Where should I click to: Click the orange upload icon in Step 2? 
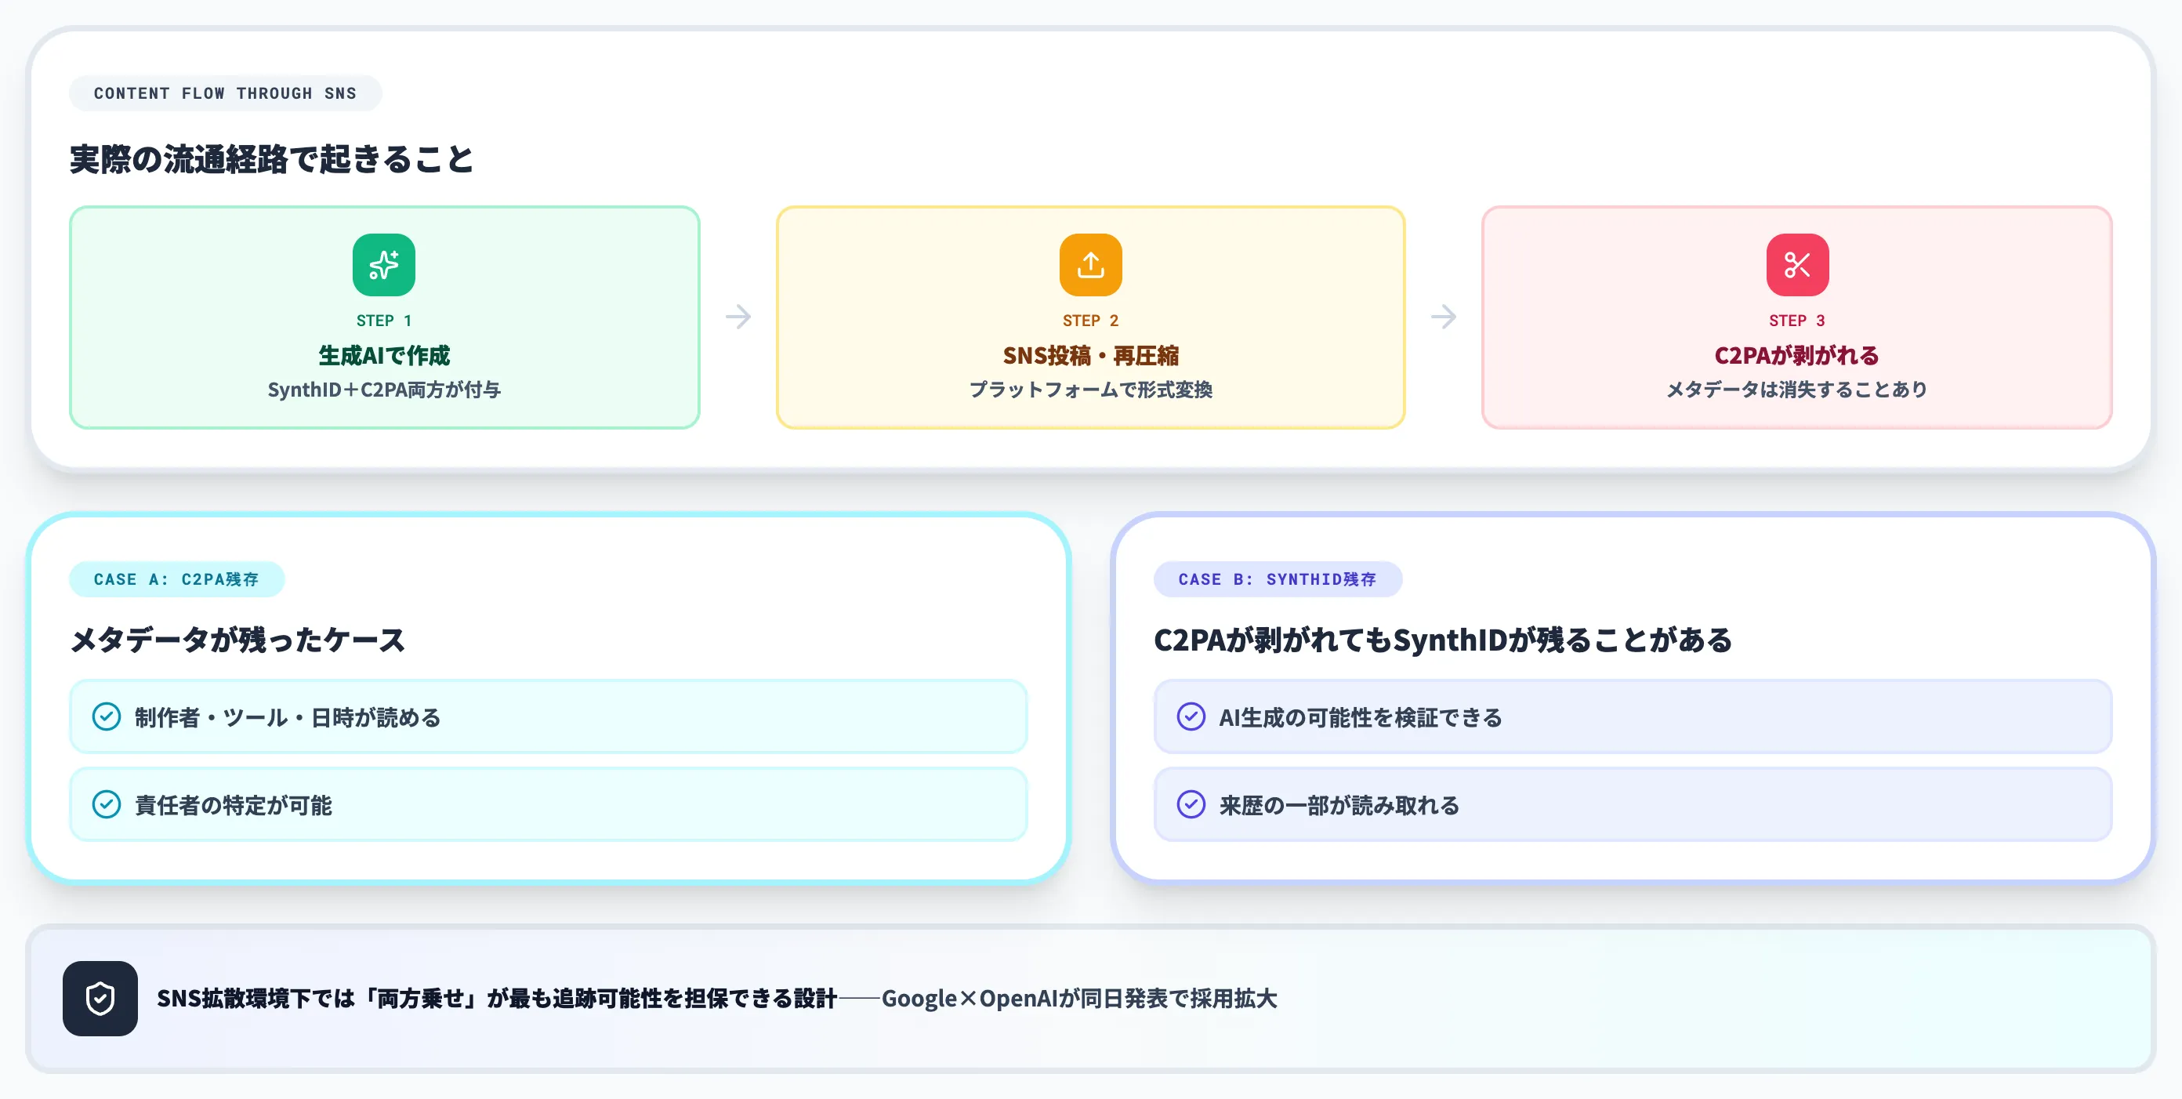click(1090, 264)
